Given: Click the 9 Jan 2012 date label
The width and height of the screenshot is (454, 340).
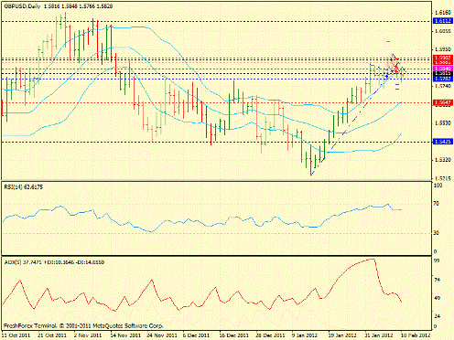Looking at the screenshot, I should (x=305, y=335).
